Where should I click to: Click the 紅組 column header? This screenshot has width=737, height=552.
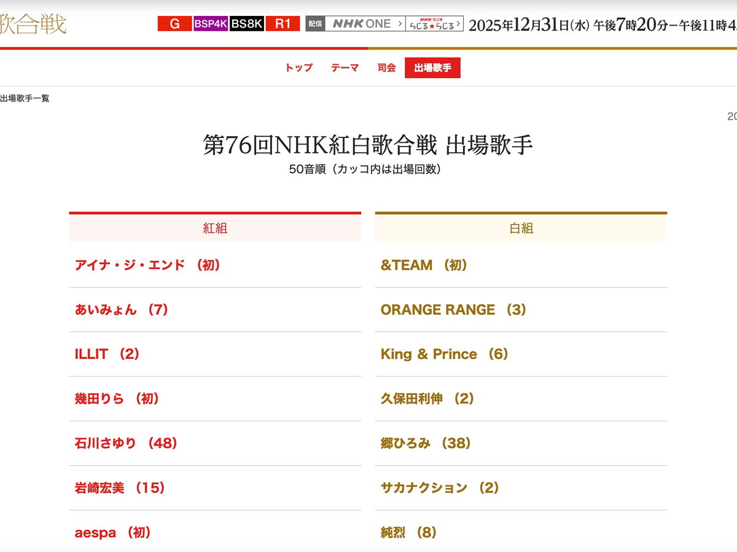pos(215,228)
